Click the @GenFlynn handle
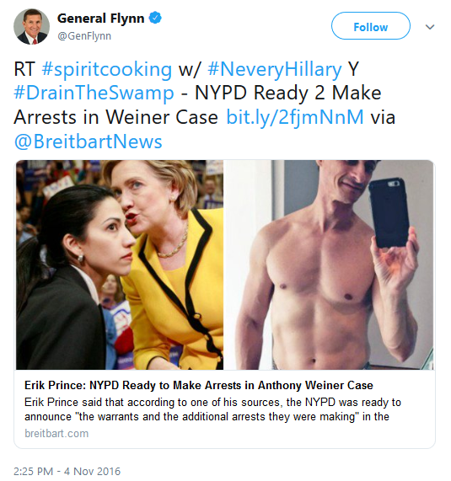This screenshot has width=451, height=481. [x=84, y=36]
